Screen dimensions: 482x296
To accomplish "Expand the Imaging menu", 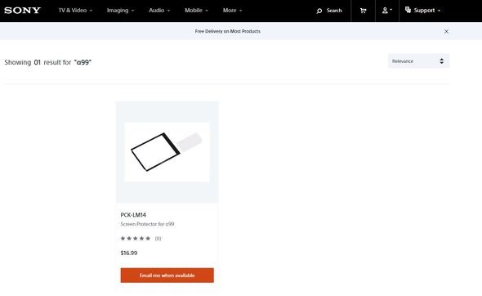I will coord(120,11).
